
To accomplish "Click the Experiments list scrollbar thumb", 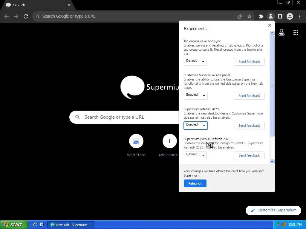I will point(272,86).
